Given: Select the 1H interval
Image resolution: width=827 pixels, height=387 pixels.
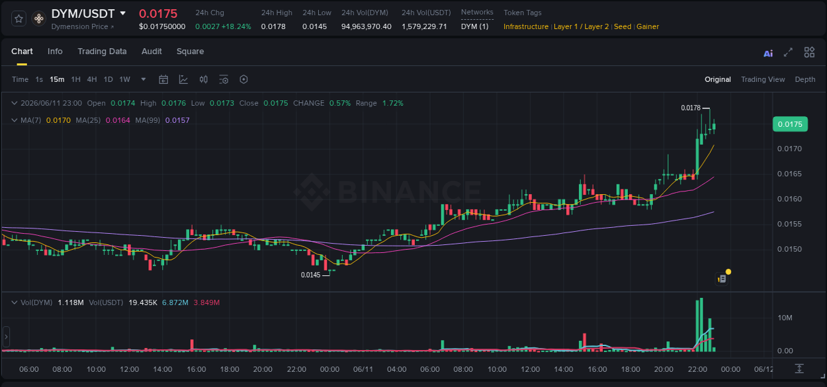Looking at the screenshot, I should (75, 79).
